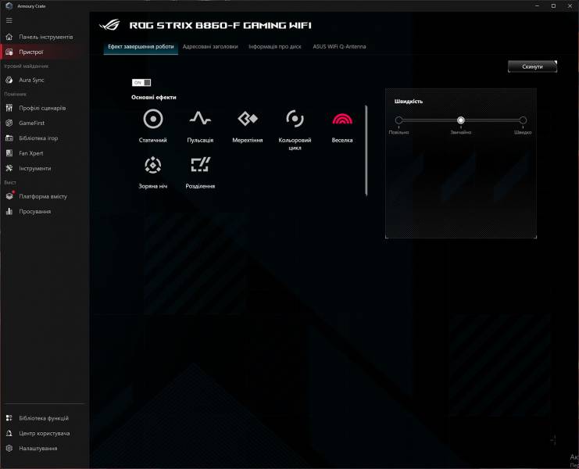Set speed slider to Повільно point
This screenshot has height=469, width=579.
399,120
